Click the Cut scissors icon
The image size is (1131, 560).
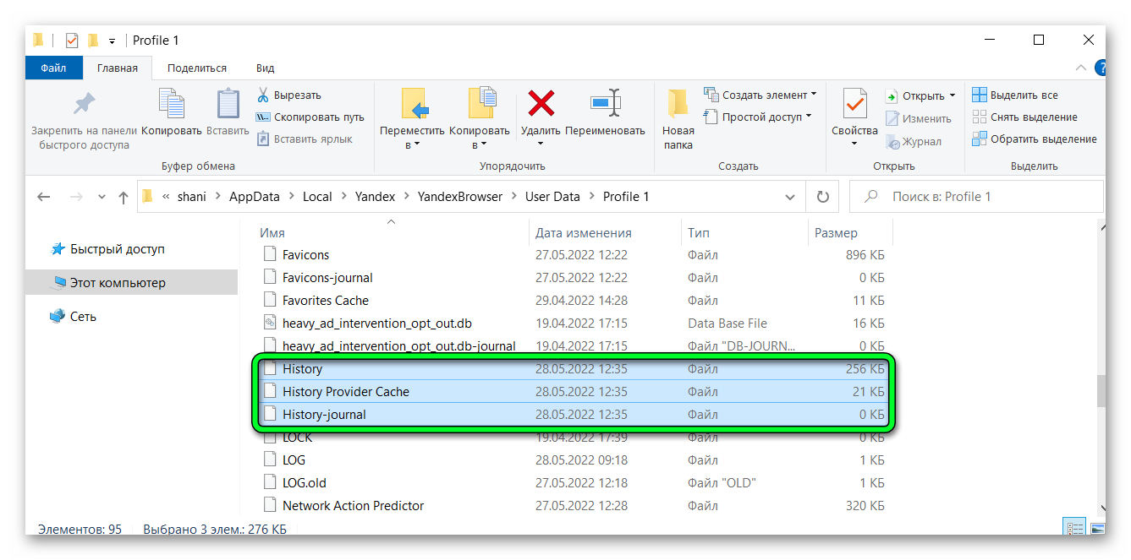click(263, 95)
